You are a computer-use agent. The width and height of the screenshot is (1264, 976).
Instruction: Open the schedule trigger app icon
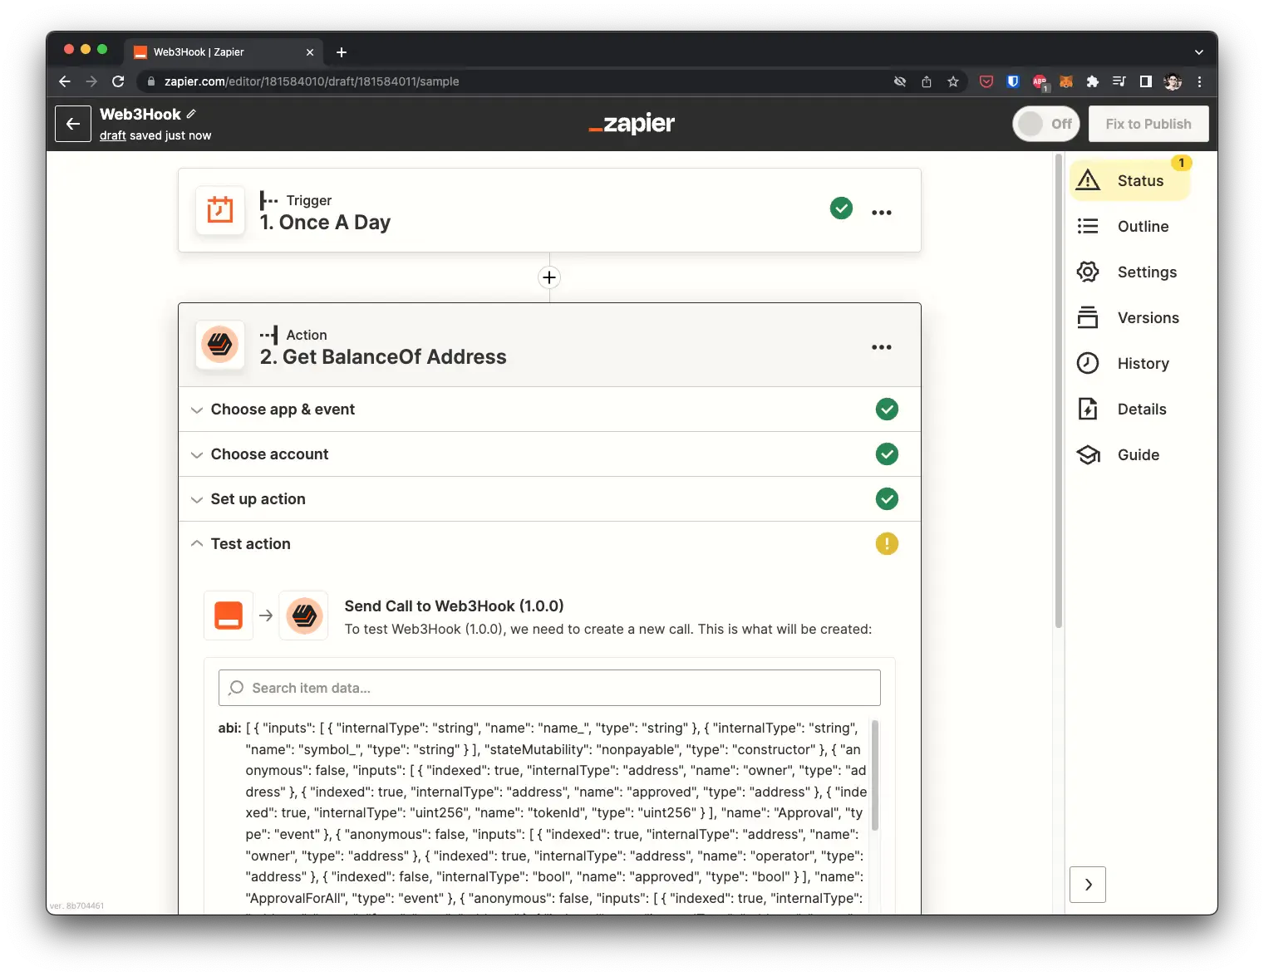pyautogui.click(x=220, y=210)
